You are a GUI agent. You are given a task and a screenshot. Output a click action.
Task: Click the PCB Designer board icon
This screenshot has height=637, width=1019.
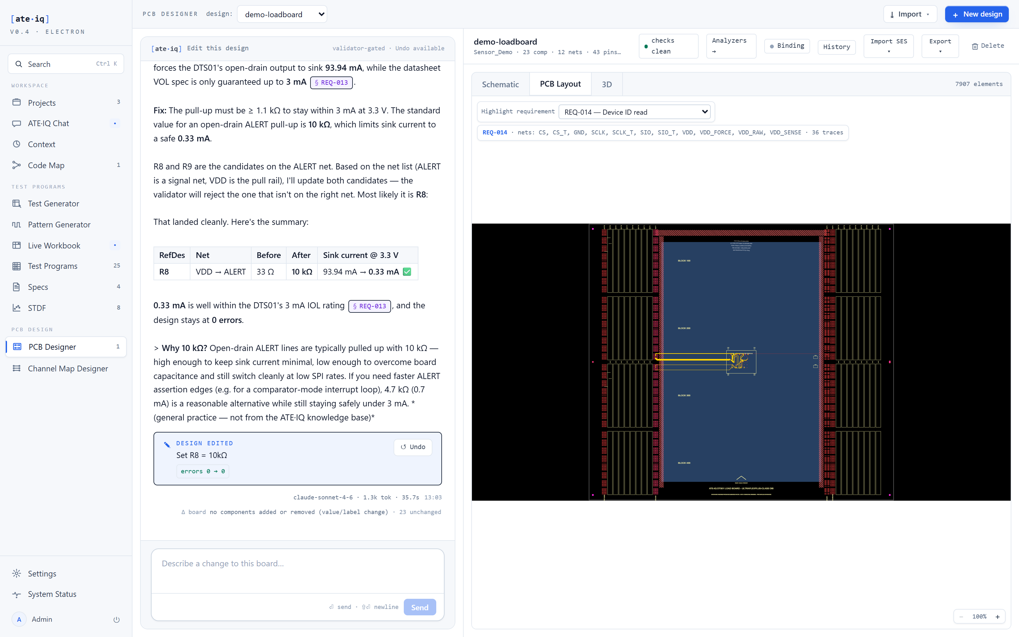click(x=17, y=347)
